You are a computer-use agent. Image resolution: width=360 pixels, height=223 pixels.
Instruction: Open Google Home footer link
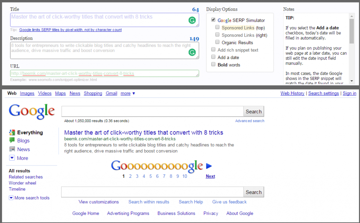tap(86, 214)
